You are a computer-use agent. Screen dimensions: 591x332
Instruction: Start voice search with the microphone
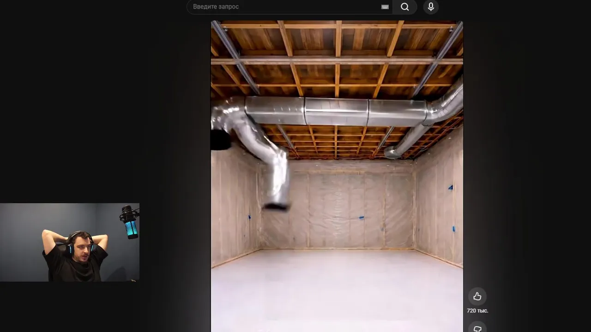click(431, 7)
